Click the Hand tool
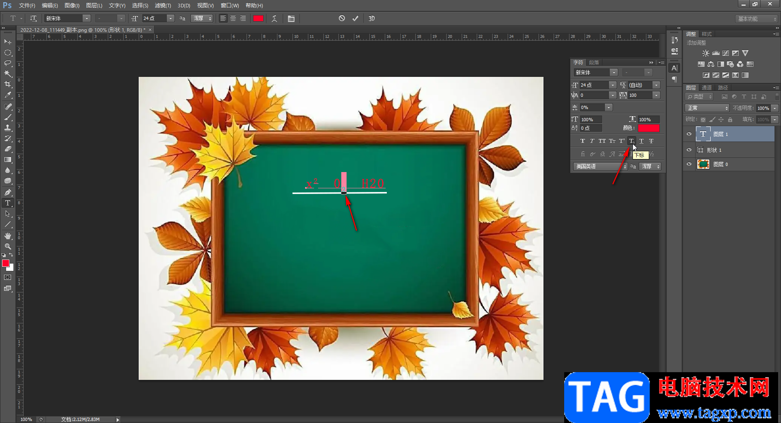Image resolution: width=781 pixels, height=423 pixels. 8,236
